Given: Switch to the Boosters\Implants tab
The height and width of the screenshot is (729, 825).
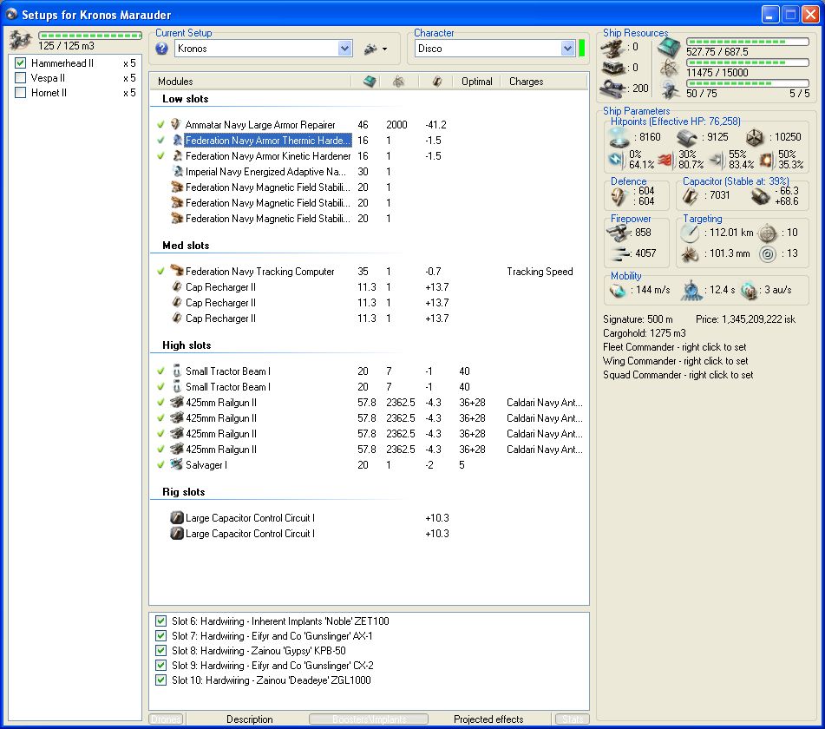Looking at the screenshot, I should tap(369, 719).
